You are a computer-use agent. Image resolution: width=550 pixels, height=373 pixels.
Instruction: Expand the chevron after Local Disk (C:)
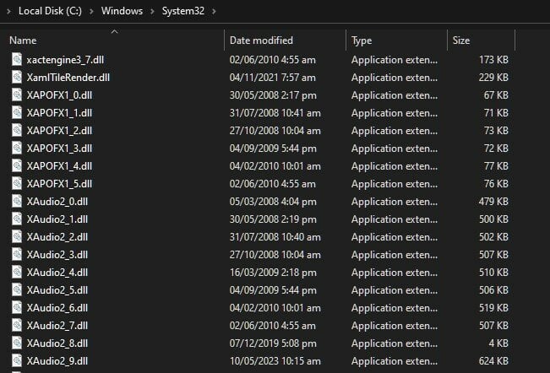(x=91, y=11)
